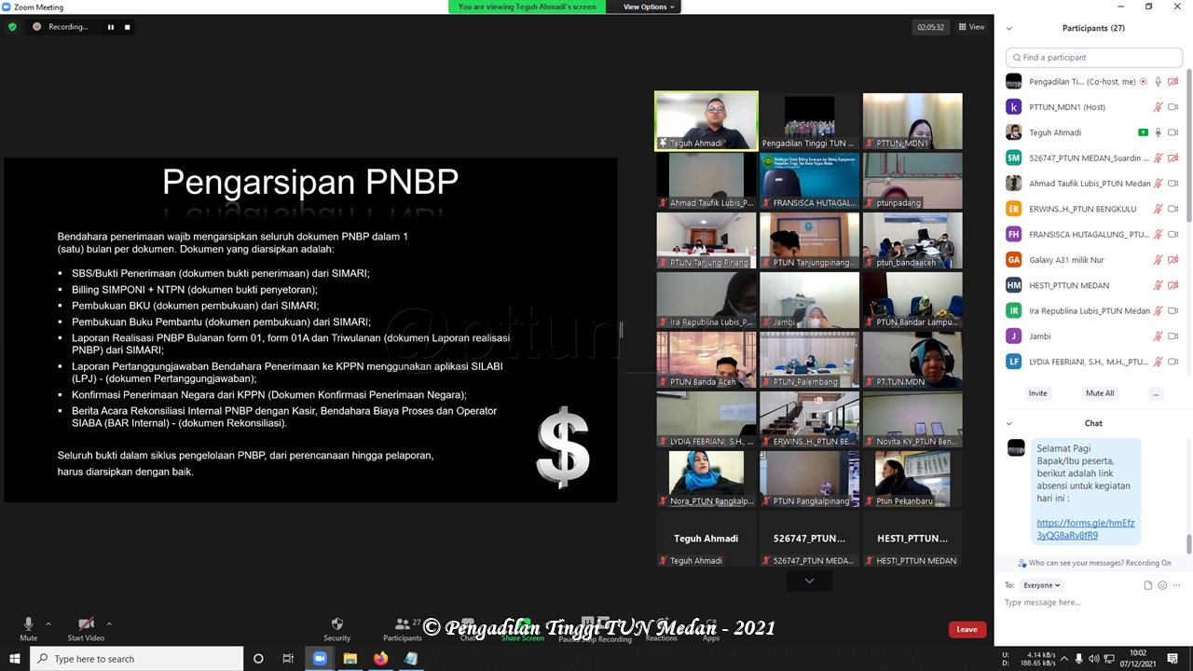Collapse the Participants panel chevron
Viewport: 1193px width, 671px height.
point(1008,29)
